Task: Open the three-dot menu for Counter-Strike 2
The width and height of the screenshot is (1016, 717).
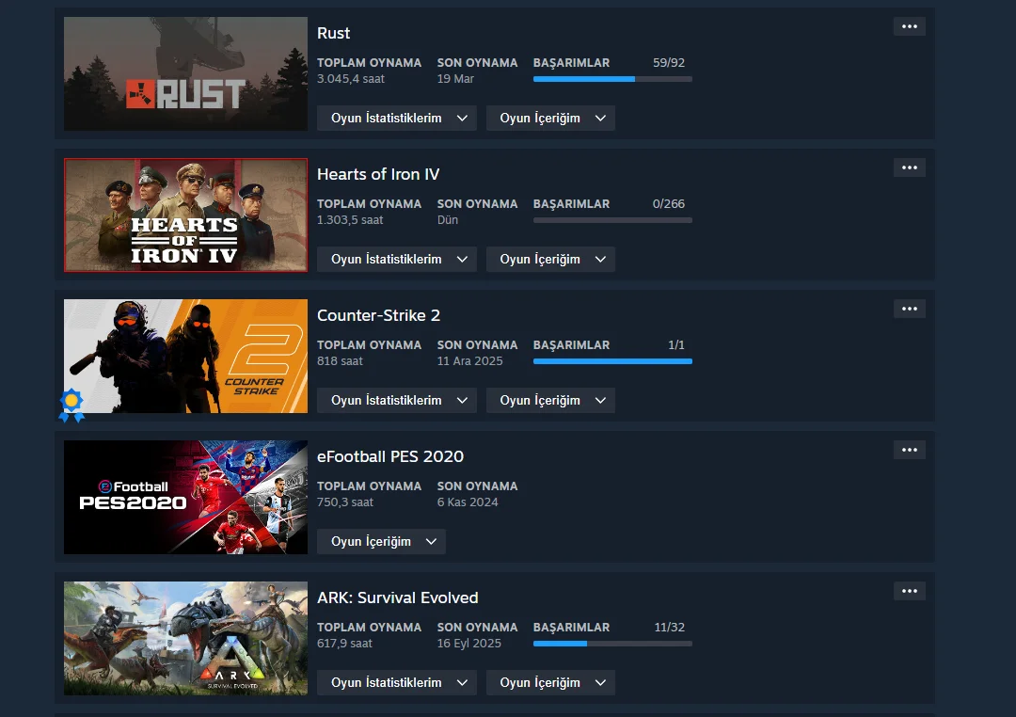Action: pyautogui.click(x=909, y=309)
